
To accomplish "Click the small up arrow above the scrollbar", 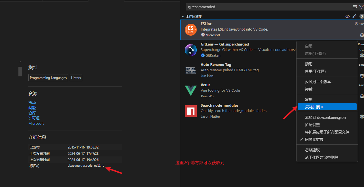I will click(x=20, y=62).
